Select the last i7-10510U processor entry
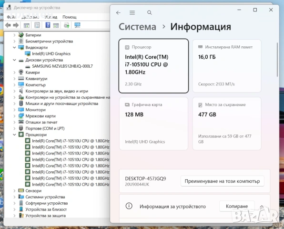The image size is (284, 229). point(71,185)
